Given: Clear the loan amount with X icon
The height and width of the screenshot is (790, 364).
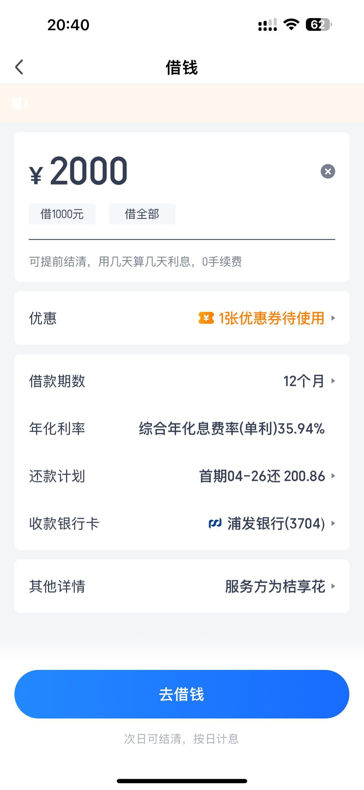Looking at the screenshot, I should pos(328,171).
